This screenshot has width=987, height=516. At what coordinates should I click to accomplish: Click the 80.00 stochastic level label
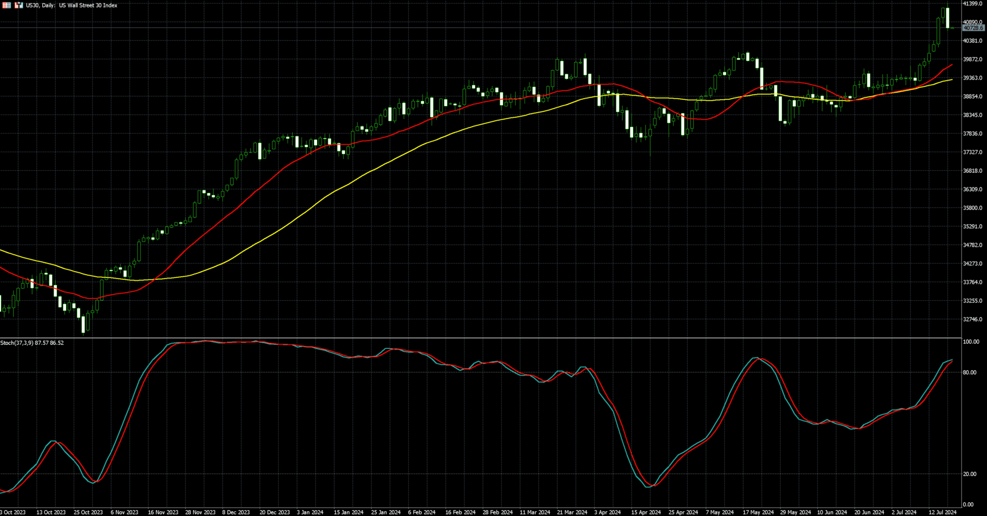coord(970,373)
